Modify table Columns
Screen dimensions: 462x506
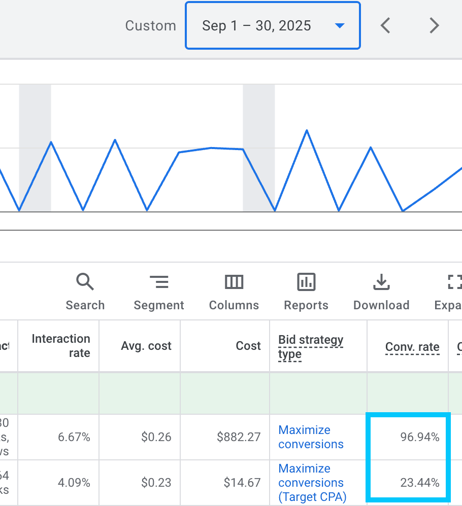click(x=234, y=292)
